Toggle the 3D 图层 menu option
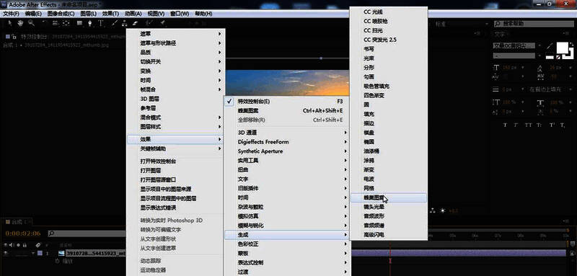This screenshot has height=276, width=577. coord(175,99)
